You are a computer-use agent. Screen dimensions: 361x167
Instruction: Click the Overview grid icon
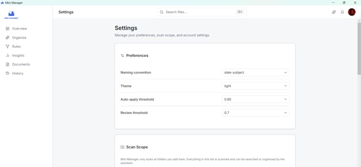coord(8,29)
